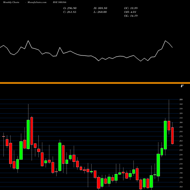Select the open value 'O: 296.90'
Image resolution: width=190 pixels, height=190 pixels.
point(70,8)
